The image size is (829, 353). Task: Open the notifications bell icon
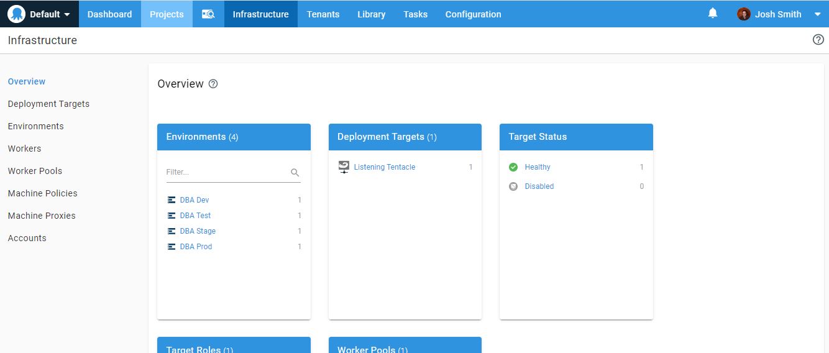(x=713, y=13)
